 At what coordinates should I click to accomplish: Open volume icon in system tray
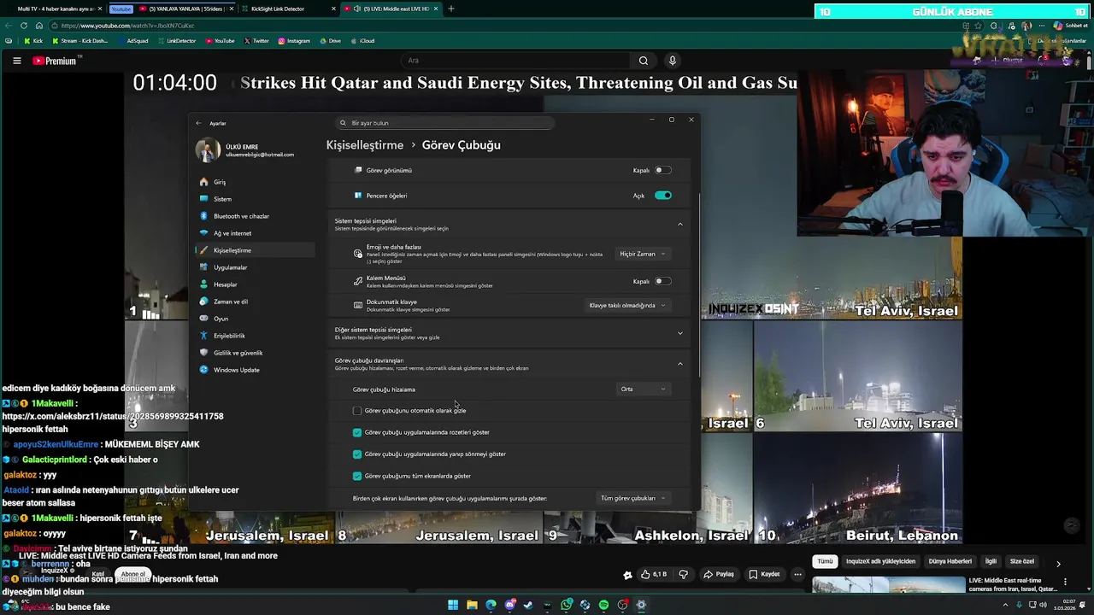point(1044,605)
